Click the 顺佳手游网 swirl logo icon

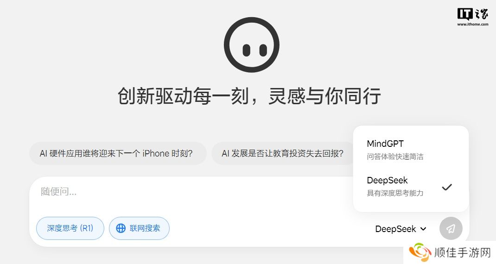tap(420, 252)
